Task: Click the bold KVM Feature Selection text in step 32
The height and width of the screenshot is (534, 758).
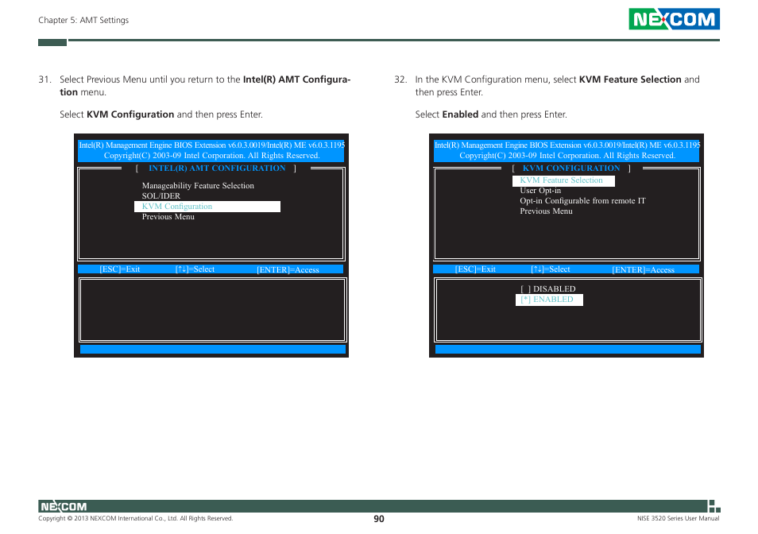Action: pyautogui.click(x=630, y=79)
